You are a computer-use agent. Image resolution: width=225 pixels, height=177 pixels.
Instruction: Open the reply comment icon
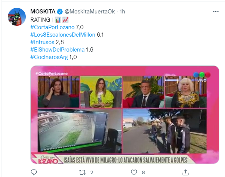[x=34, y=172]
